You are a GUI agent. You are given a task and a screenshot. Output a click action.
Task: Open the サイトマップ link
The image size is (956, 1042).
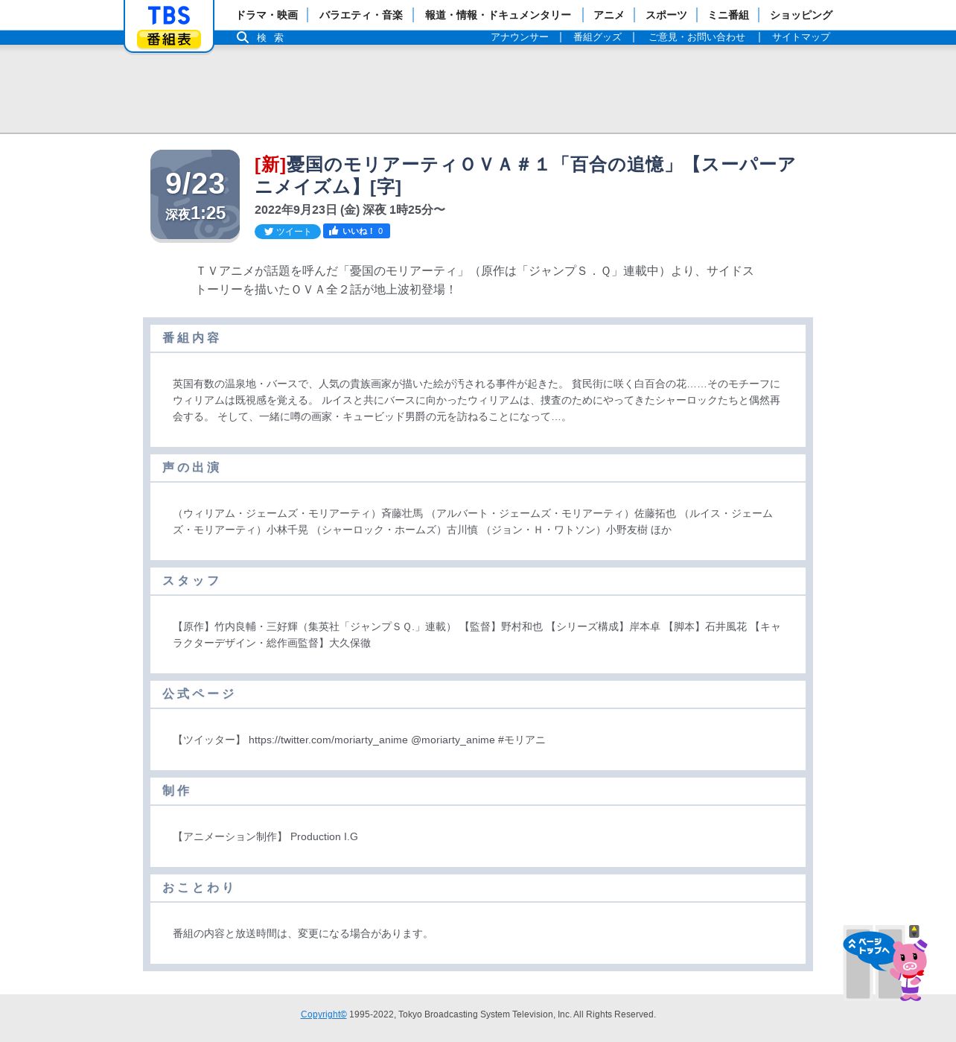pyautogui.click(x=800, y=37)
